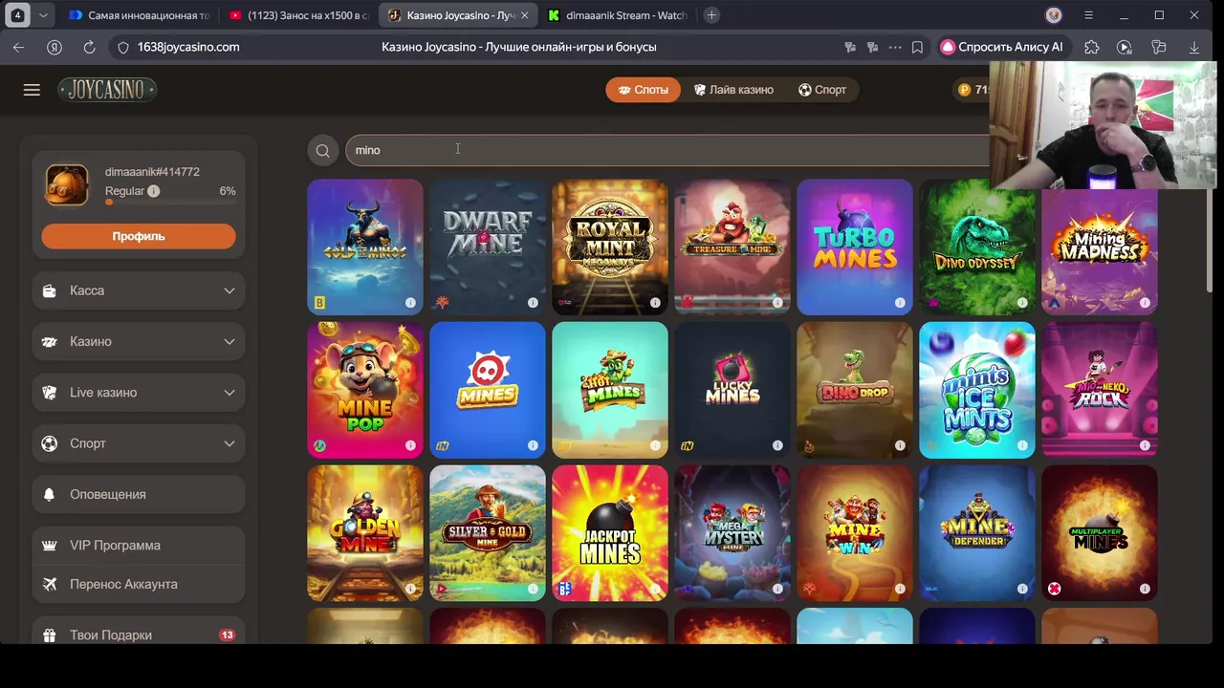Open Перенос Аккаунта
Screen dimensions: 1224x688
[x=139, y=584]
